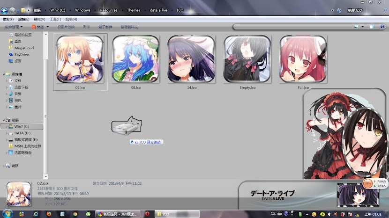Click 列印 in the toolbar
This screenshot has width=389, height=218.
86,27
